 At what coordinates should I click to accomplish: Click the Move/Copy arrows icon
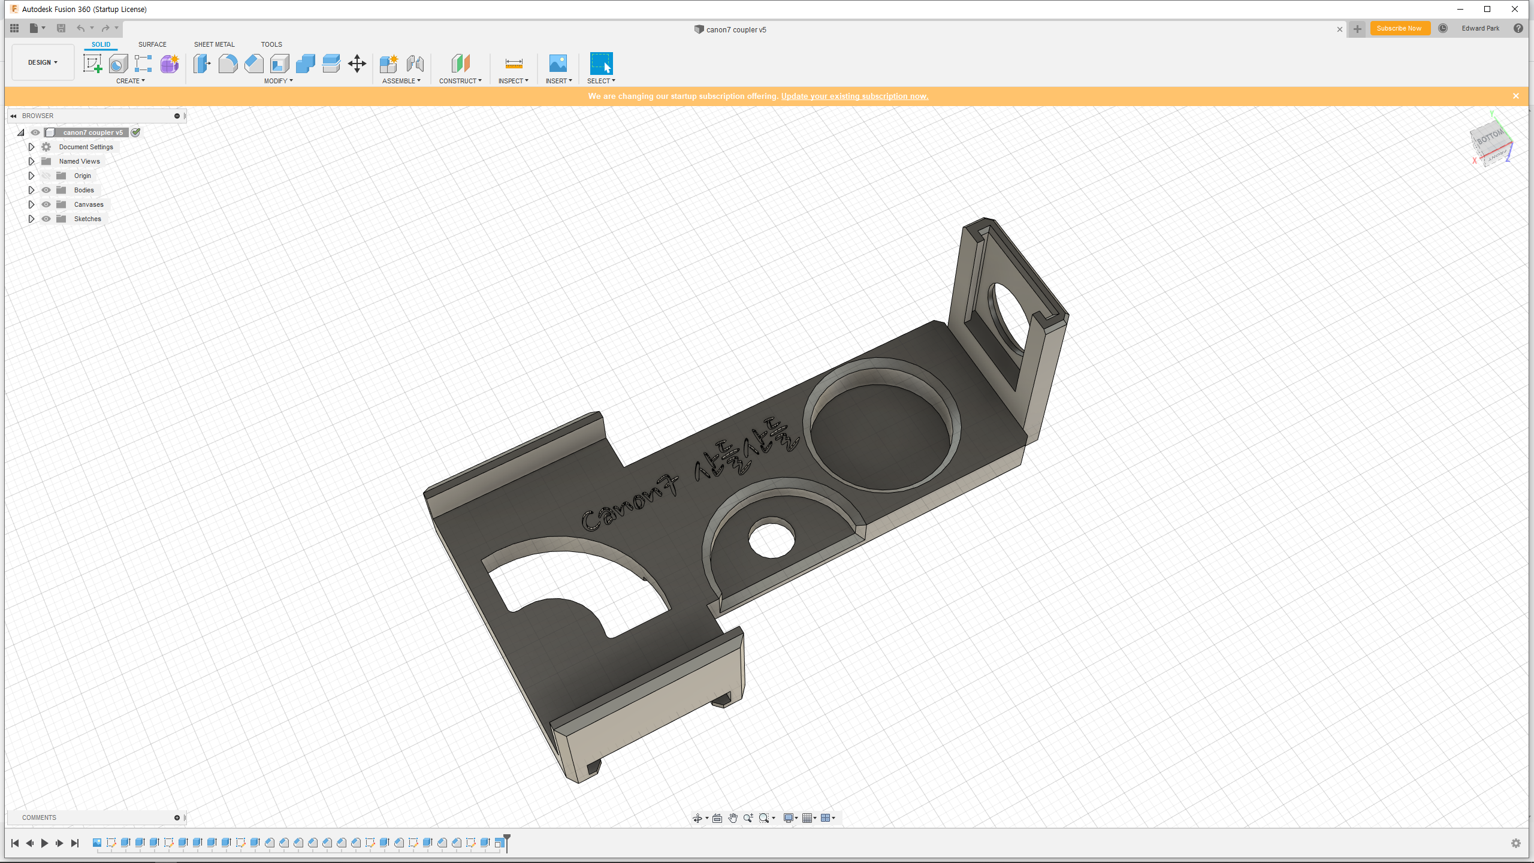pos(357,64)
